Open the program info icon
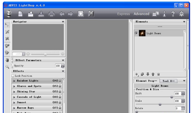This screenshot has width=191, height=113. 164,14
